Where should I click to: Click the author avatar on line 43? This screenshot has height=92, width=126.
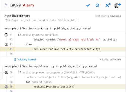(x=6, y=44)
